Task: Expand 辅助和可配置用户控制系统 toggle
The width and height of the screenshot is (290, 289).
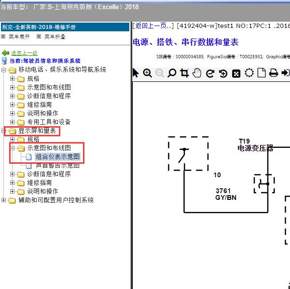Action: [x=3, y=200]
